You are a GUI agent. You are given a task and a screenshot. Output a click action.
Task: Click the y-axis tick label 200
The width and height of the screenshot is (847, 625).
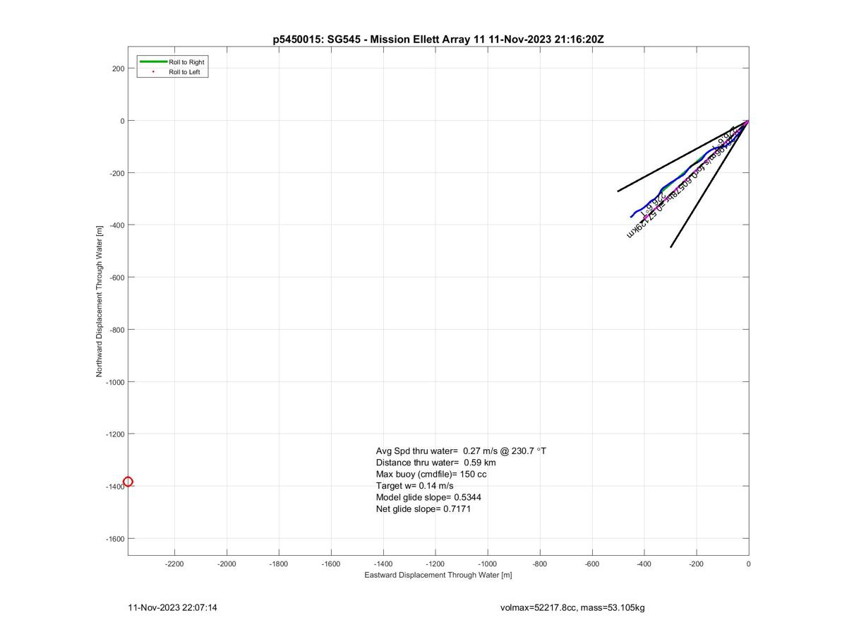(118, 69)
